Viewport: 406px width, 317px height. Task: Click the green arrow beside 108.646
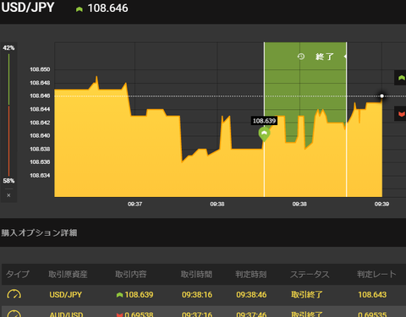[x=80, y=9]
